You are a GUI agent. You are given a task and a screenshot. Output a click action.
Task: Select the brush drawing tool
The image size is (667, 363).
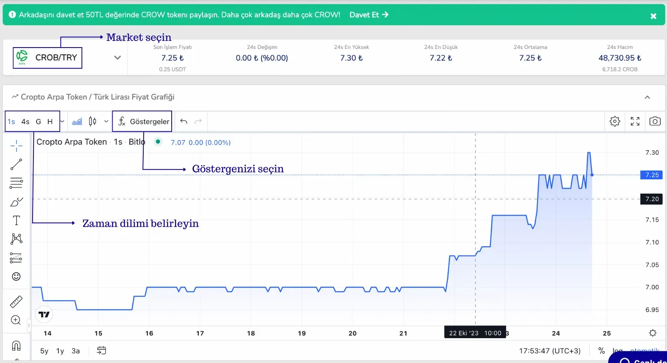pyautogui.click(x=16, y=202)
